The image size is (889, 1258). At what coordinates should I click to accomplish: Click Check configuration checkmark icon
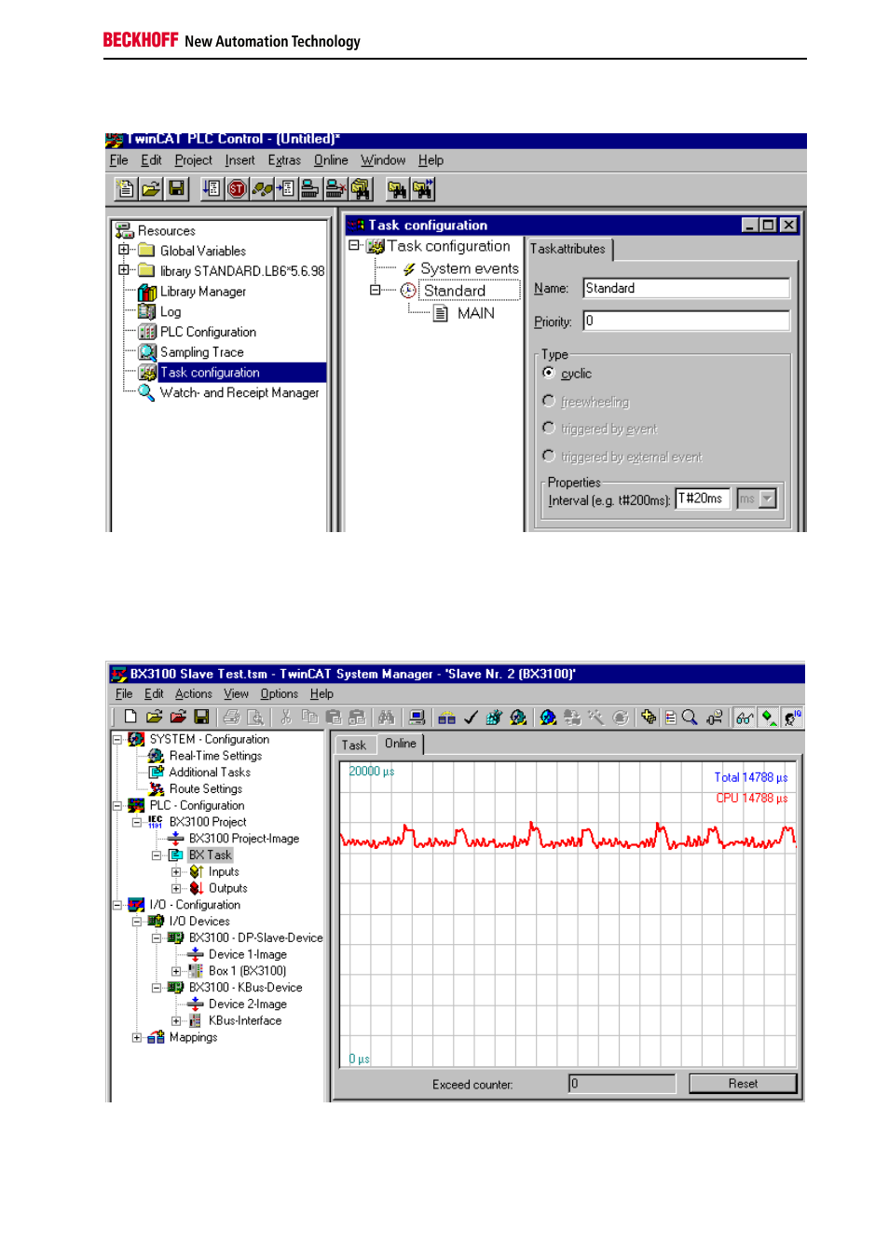pos(471,717)
